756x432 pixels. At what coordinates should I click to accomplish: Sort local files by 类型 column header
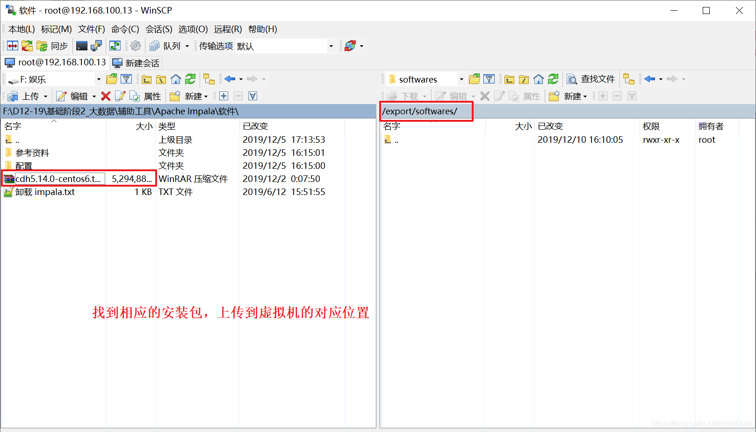click(x=197, y=126)
